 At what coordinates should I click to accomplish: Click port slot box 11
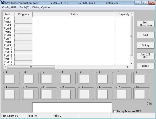[47, 95]
